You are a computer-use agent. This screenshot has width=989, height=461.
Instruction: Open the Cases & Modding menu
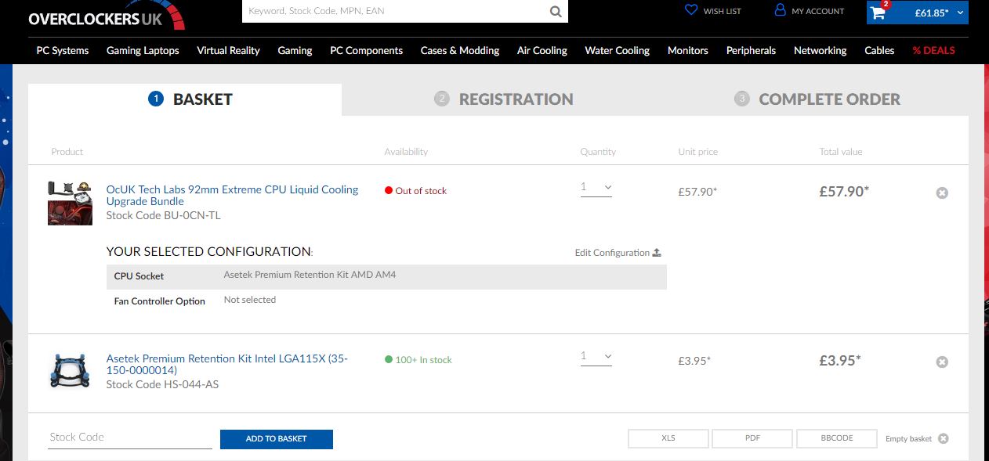click(x=460, y=50)
